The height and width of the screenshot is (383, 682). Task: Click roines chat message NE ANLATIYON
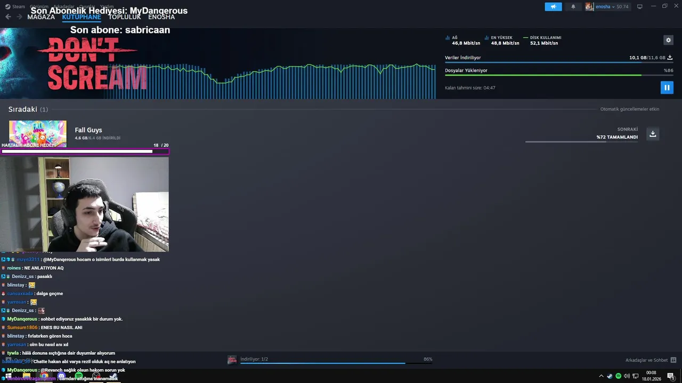click(x=32, y=268)
